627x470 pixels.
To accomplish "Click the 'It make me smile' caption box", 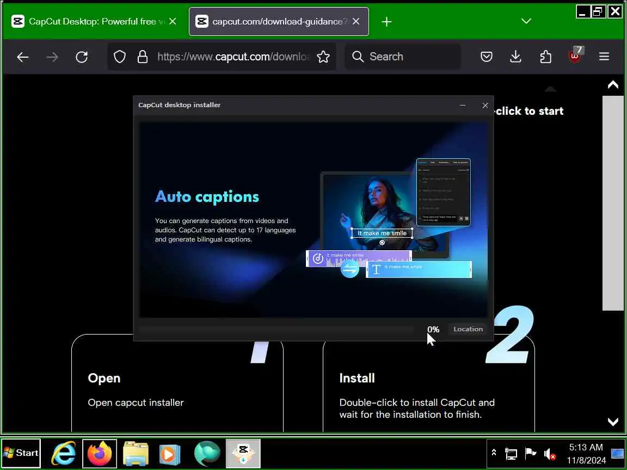I will tap(382, 233).
